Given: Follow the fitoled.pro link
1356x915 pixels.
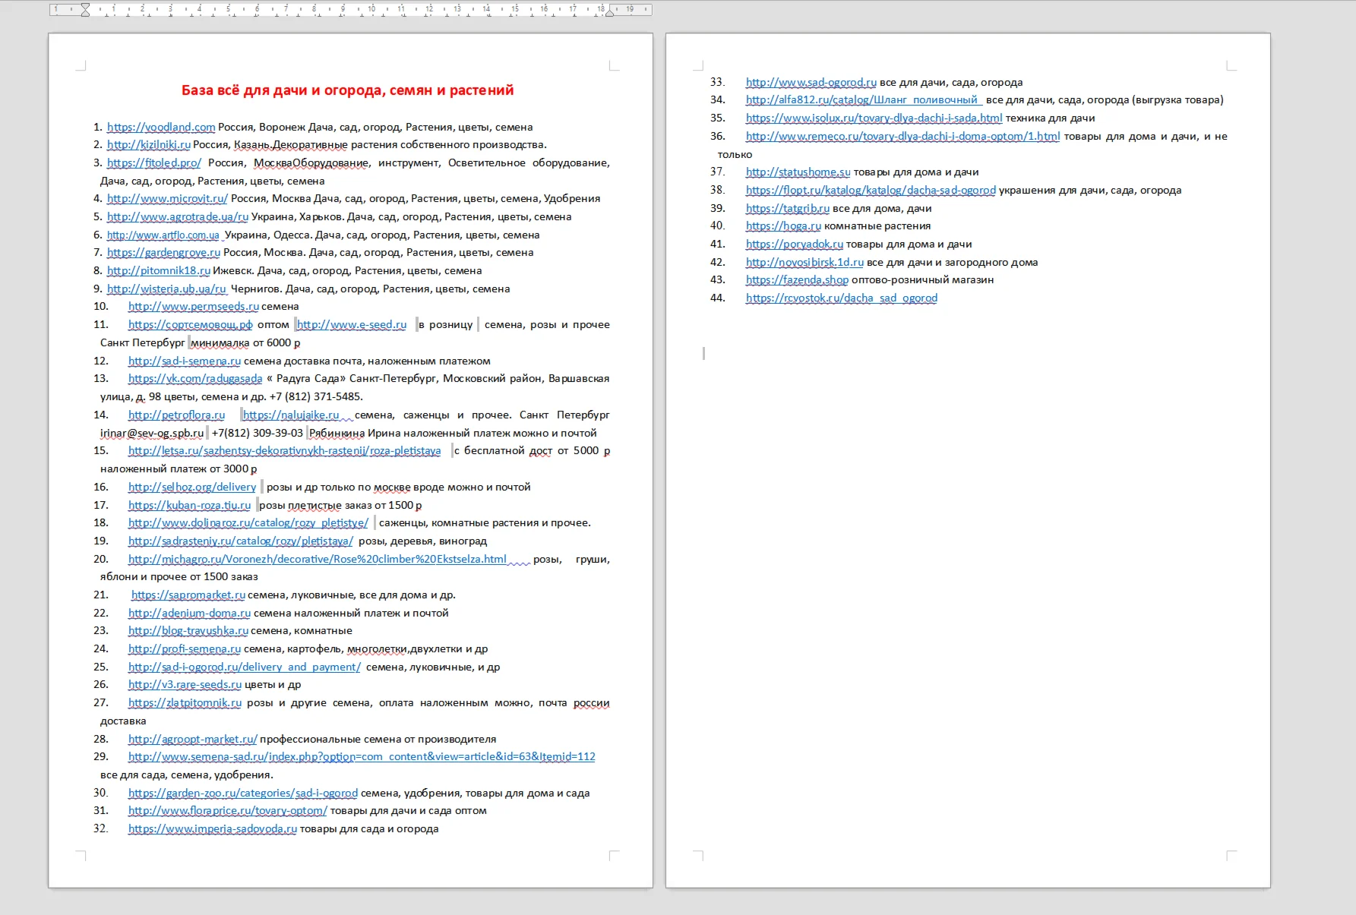Looking at the screenshot, I should coord(154,162).
